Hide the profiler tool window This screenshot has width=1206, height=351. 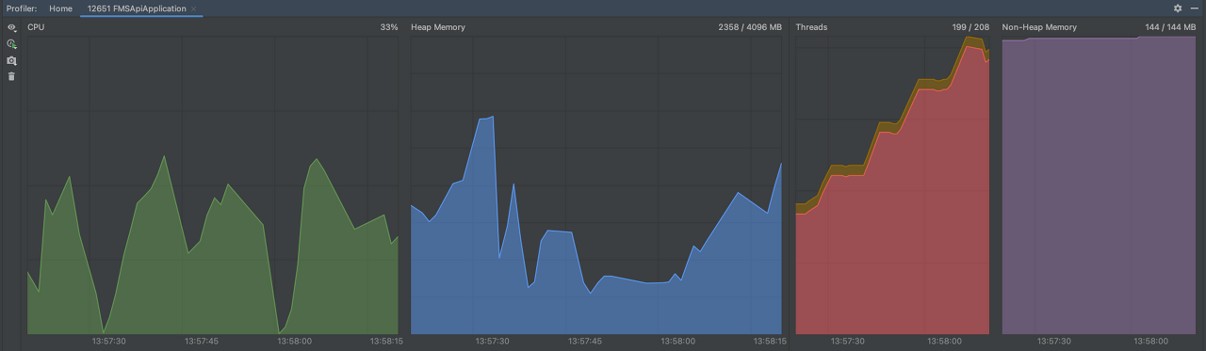[x=1194, y=8]
